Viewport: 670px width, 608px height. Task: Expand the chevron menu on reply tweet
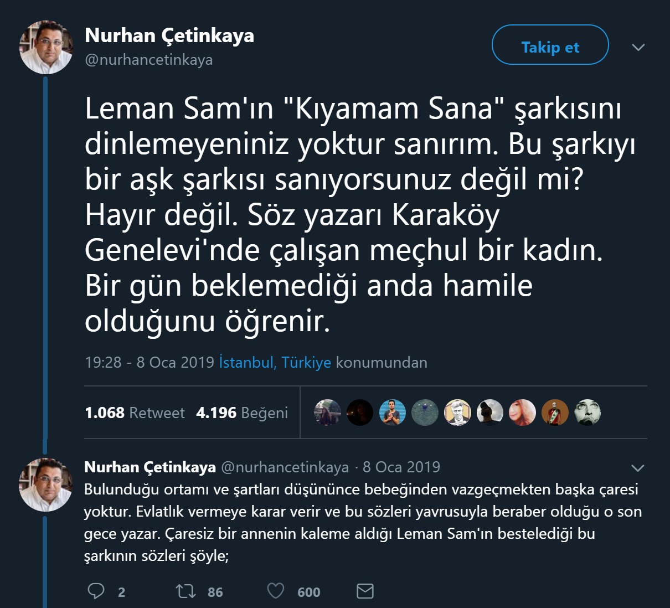point(638,468)
